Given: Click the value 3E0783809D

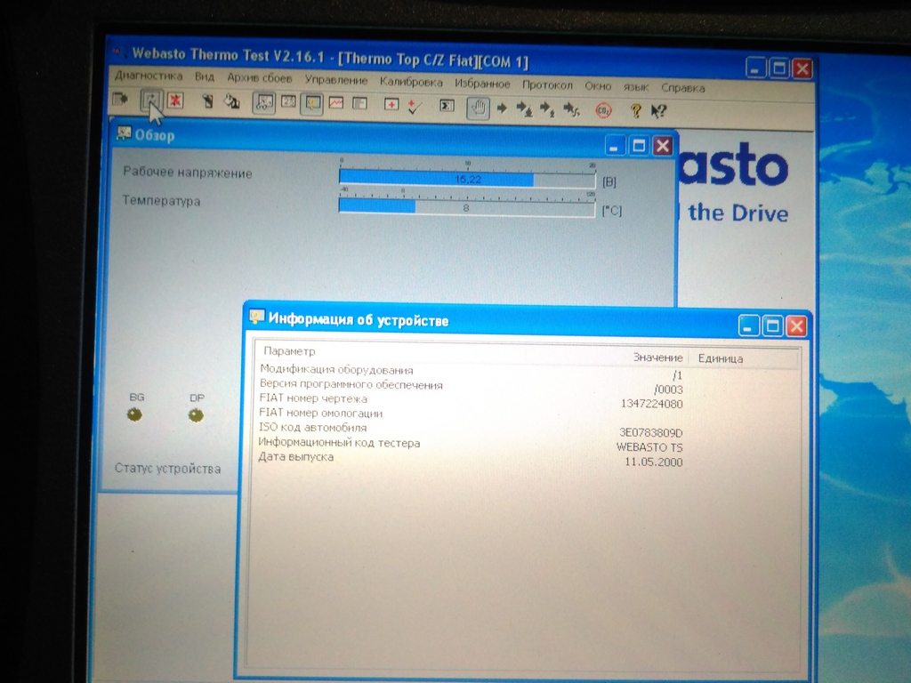Looking at the screenshot, I should pyautogui.click(x=650, y=433).
